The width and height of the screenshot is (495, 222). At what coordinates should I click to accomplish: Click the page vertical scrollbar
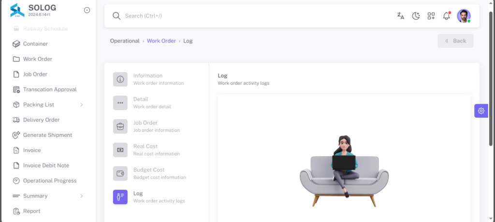(492, 79)
